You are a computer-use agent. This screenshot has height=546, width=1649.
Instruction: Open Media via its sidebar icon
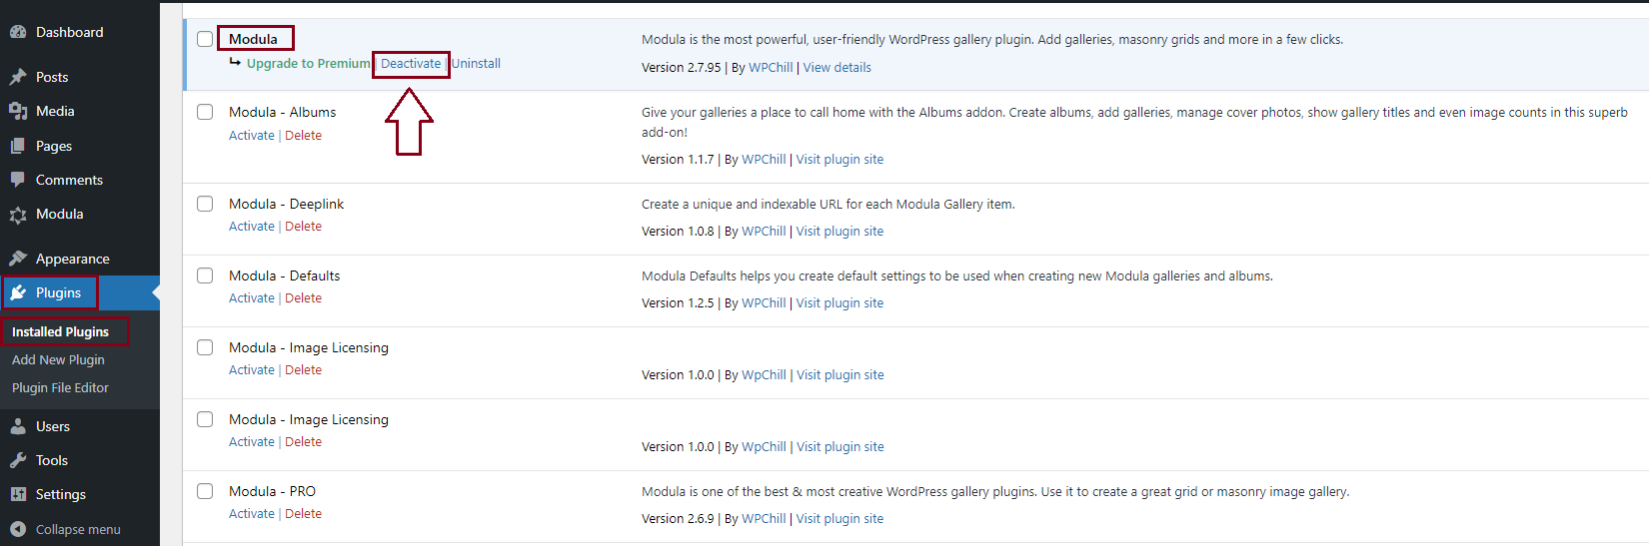click(x=18, y=111)
